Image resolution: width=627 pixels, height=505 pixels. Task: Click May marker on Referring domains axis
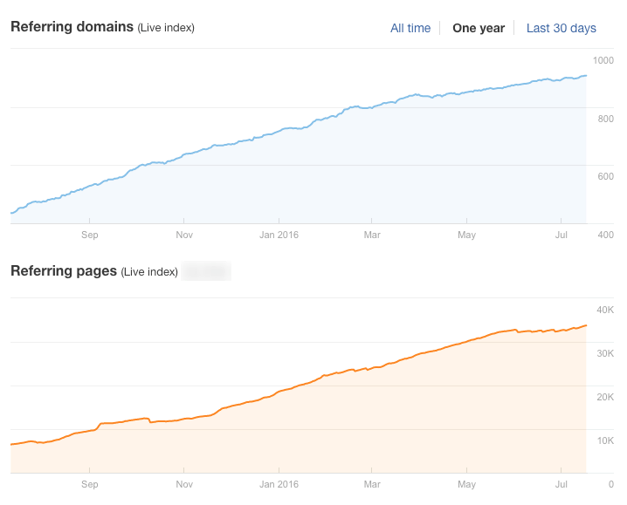[466, 235]
